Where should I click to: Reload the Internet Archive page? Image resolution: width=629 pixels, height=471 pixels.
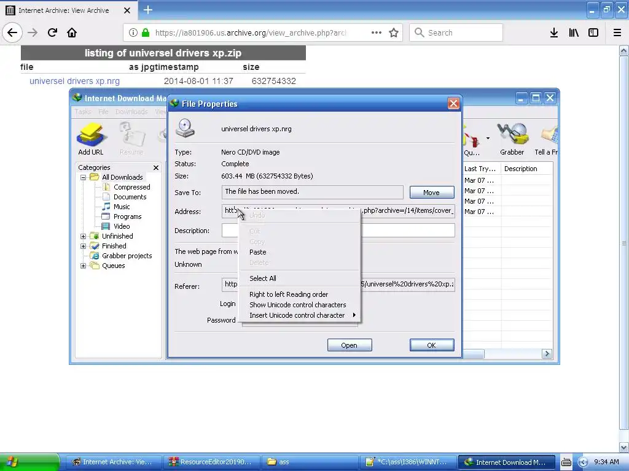(52, 33)
